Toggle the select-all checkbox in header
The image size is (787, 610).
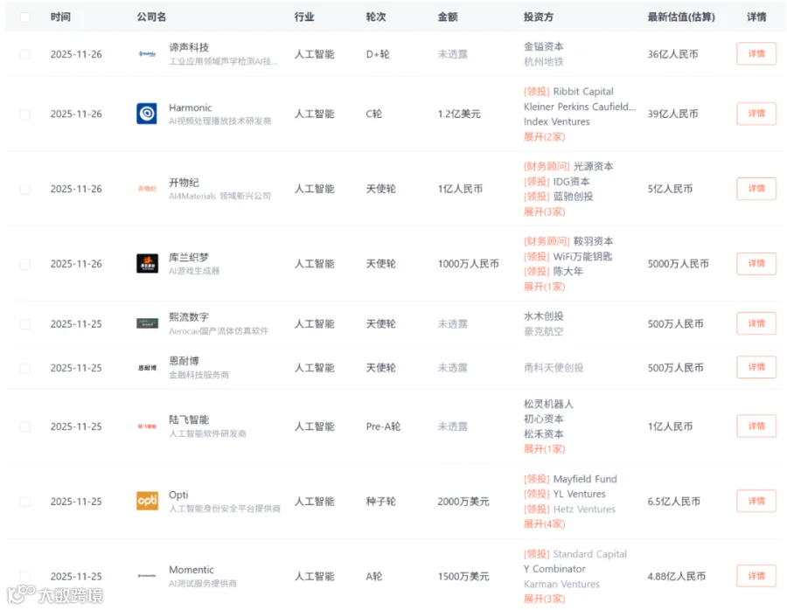[24, 17]
